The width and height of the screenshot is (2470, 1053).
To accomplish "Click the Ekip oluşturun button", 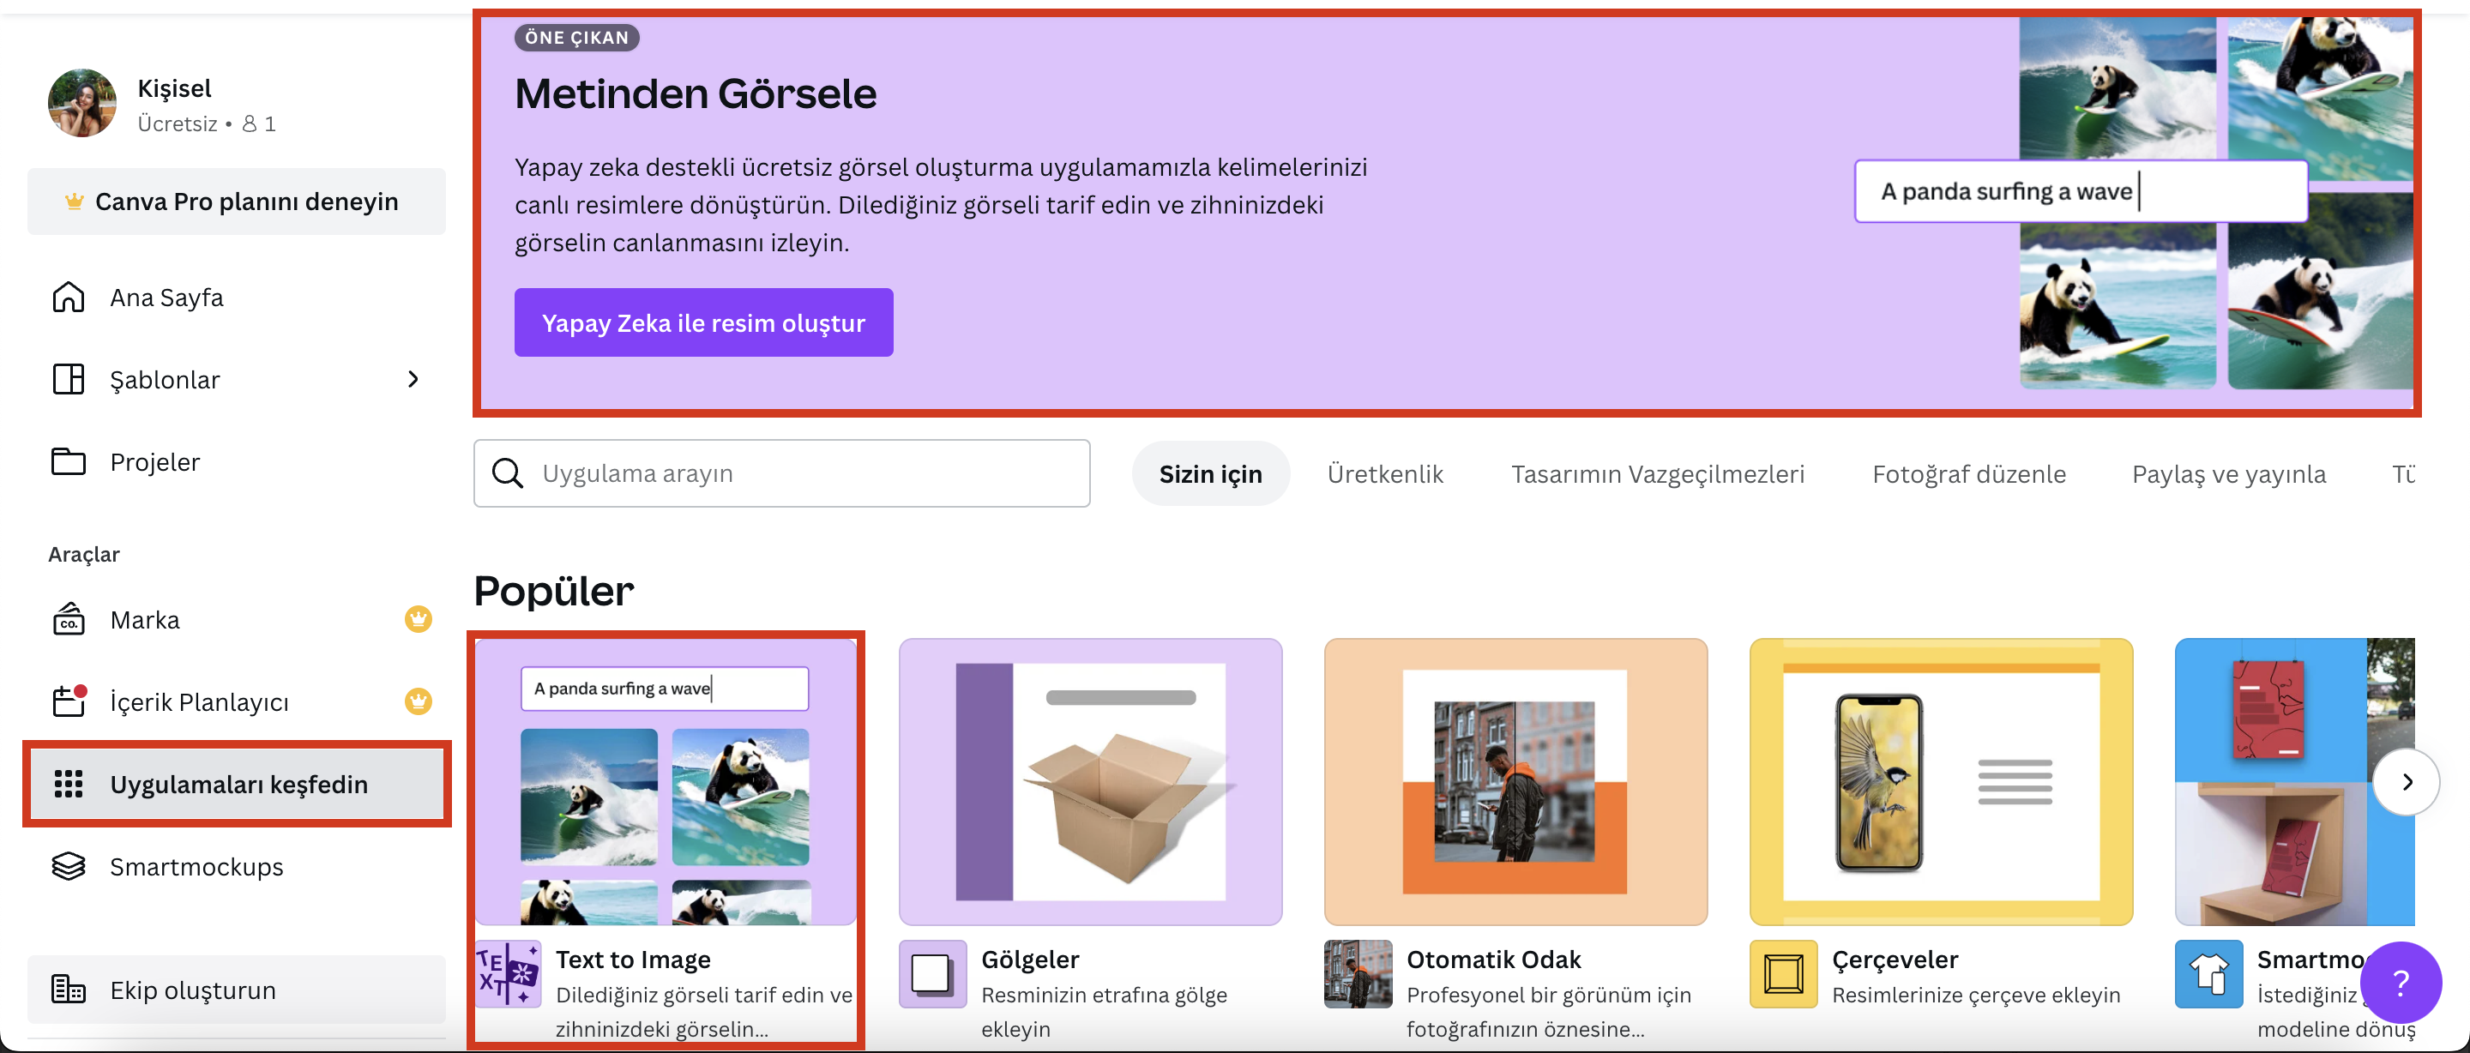I will 237,990.
